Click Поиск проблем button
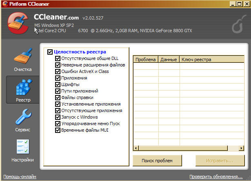Viewport: 251px width, 181px height. click(157, 161)
